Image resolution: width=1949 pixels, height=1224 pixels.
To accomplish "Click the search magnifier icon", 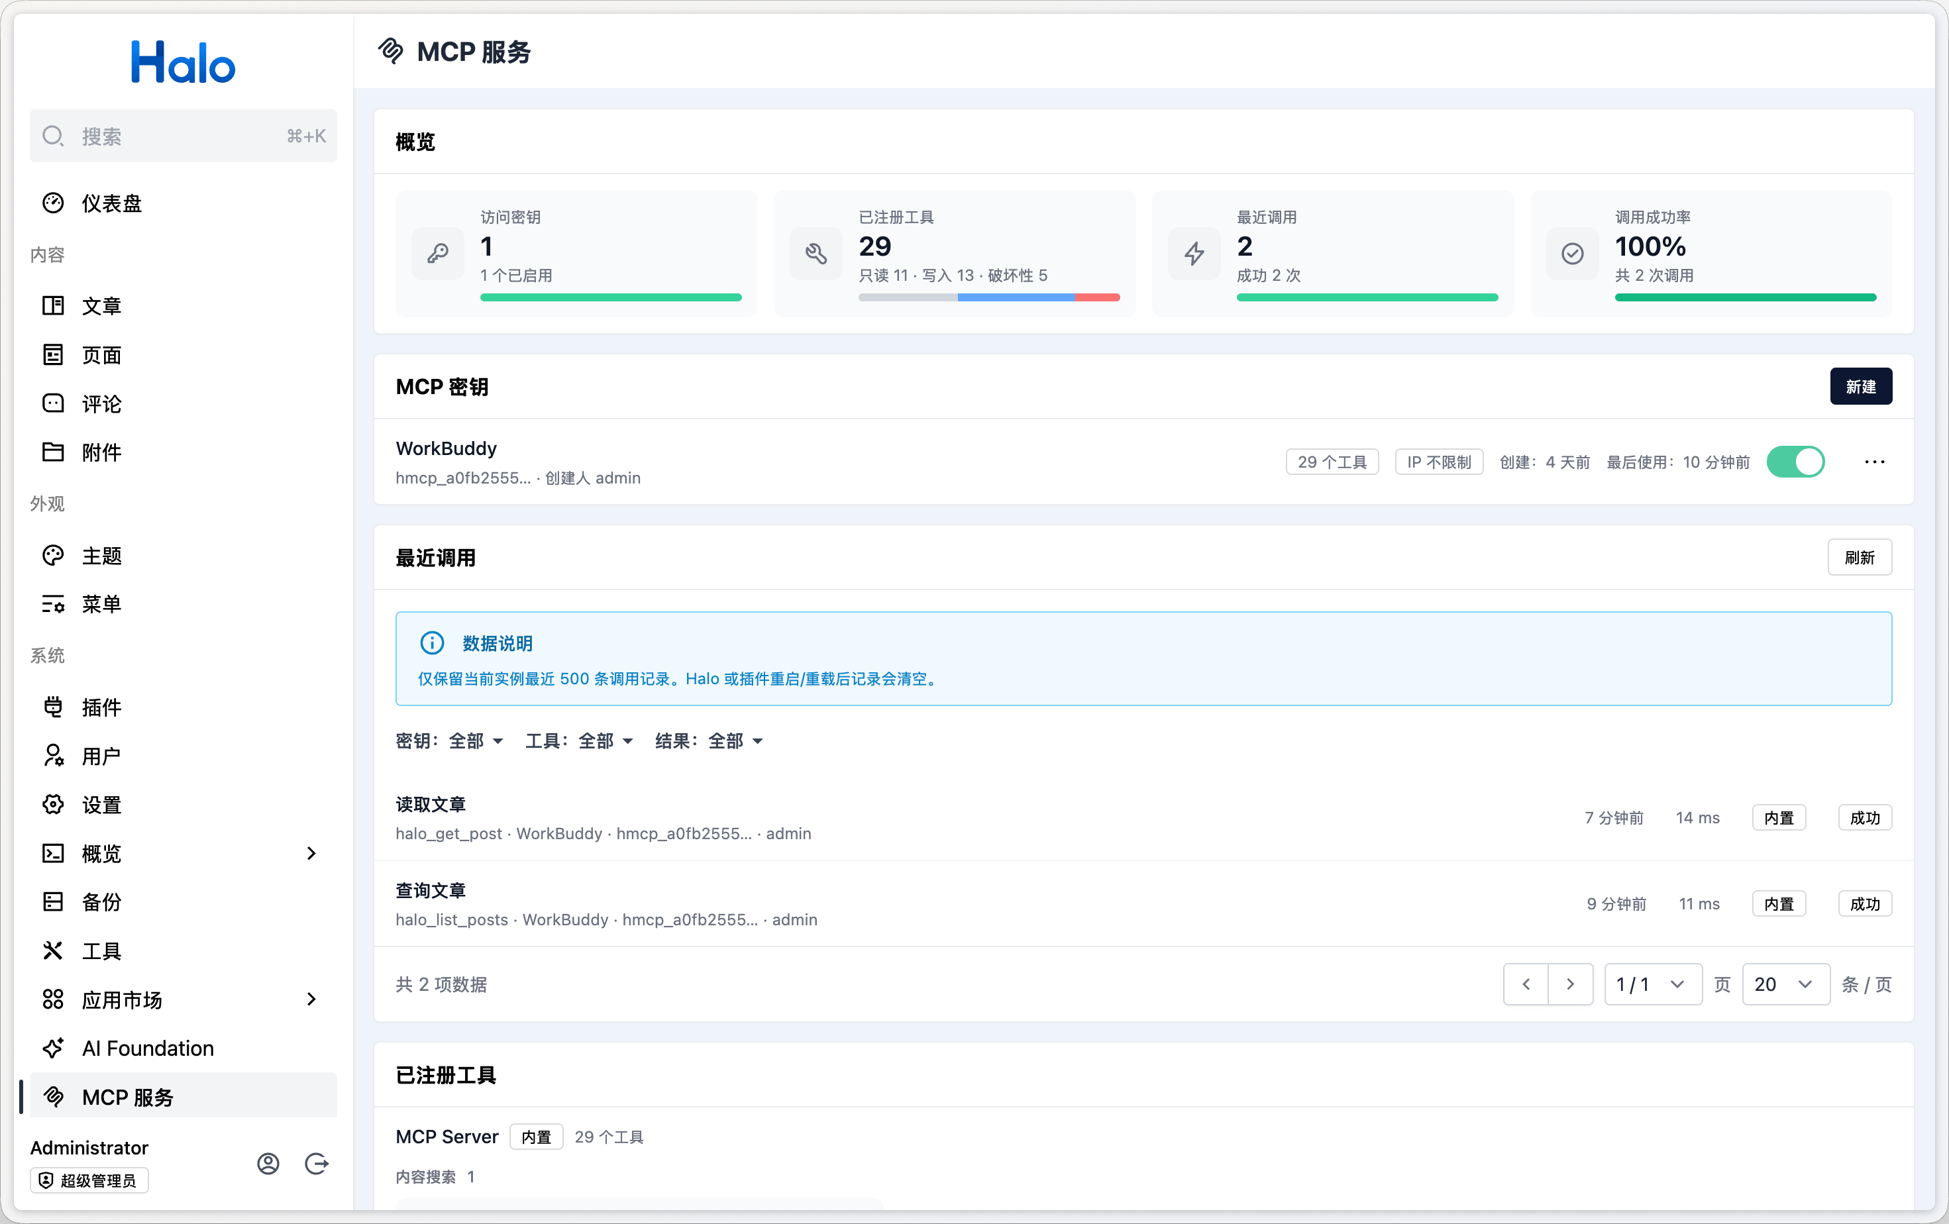I will pos(54,136).
